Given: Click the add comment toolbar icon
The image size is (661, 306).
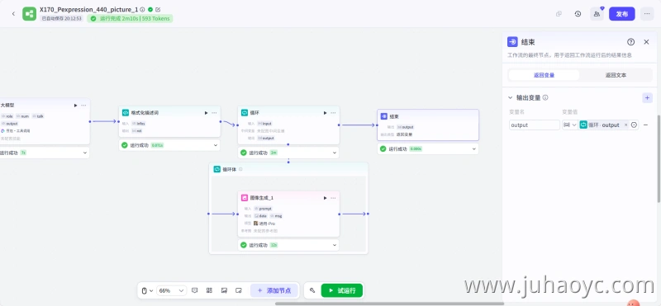Looking at the screenshot, I should [x=195, y=290].
